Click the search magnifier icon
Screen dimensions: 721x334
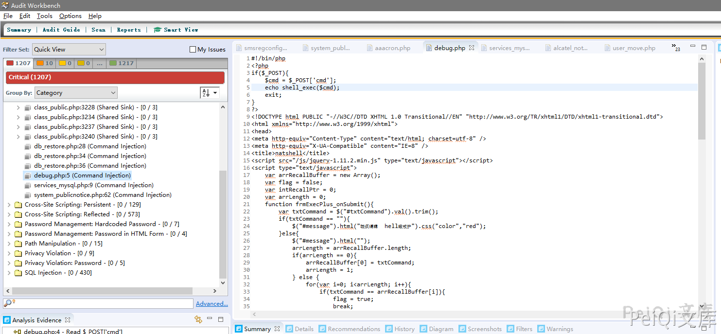tap(8, 303)
